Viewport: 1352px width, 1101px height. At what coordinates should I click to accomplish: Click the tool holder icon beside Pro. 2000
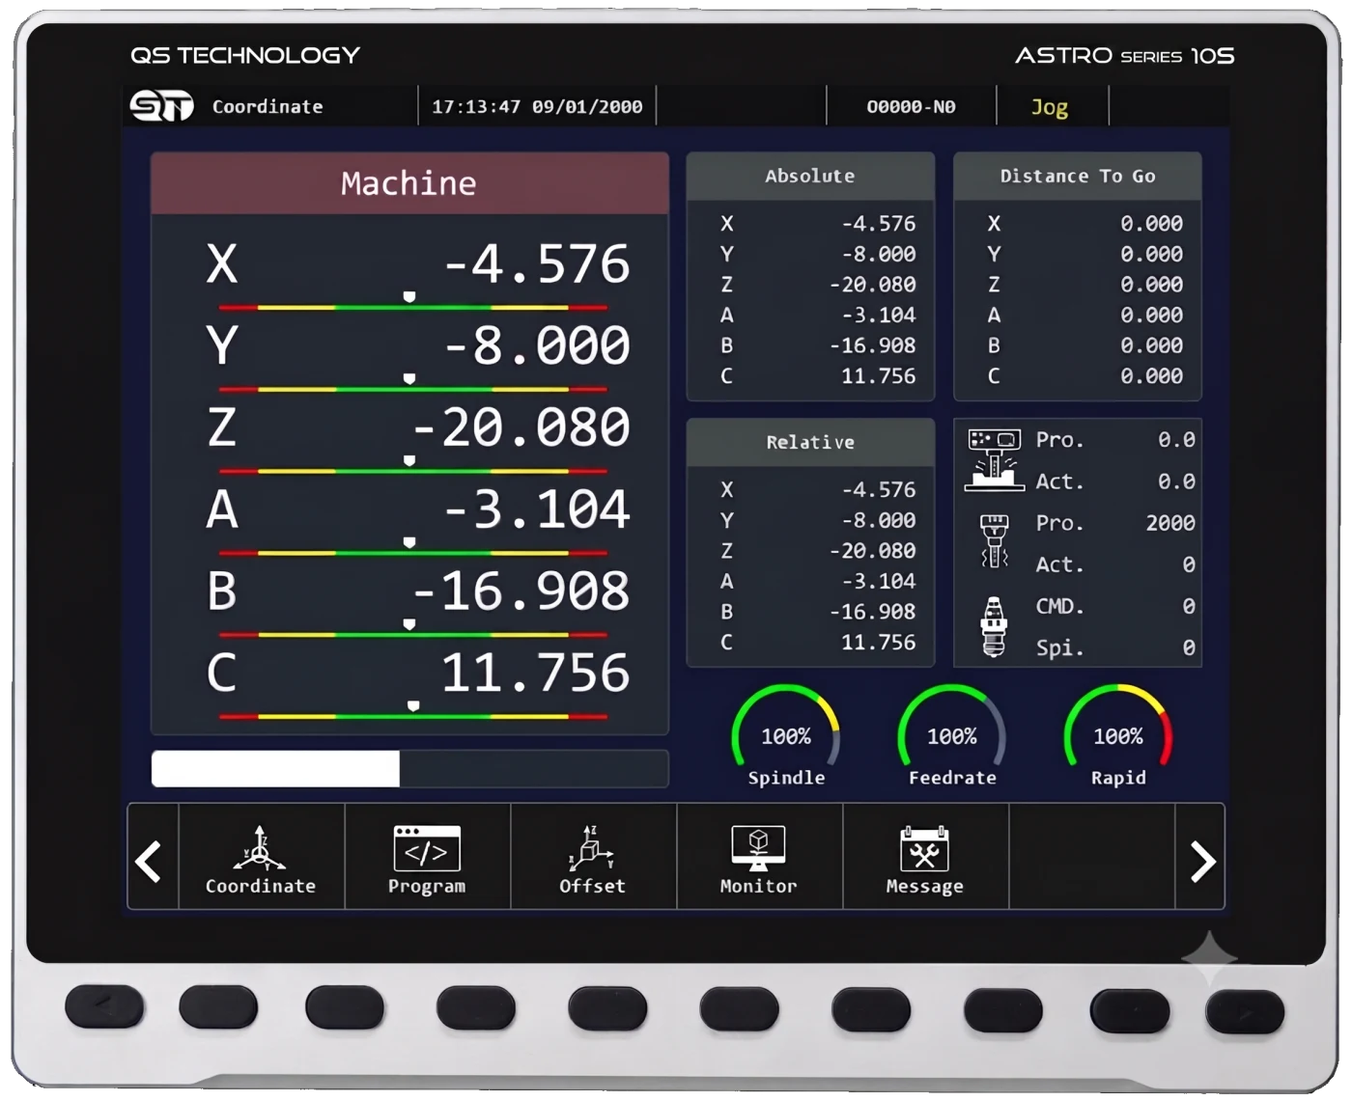coord(994,541)
